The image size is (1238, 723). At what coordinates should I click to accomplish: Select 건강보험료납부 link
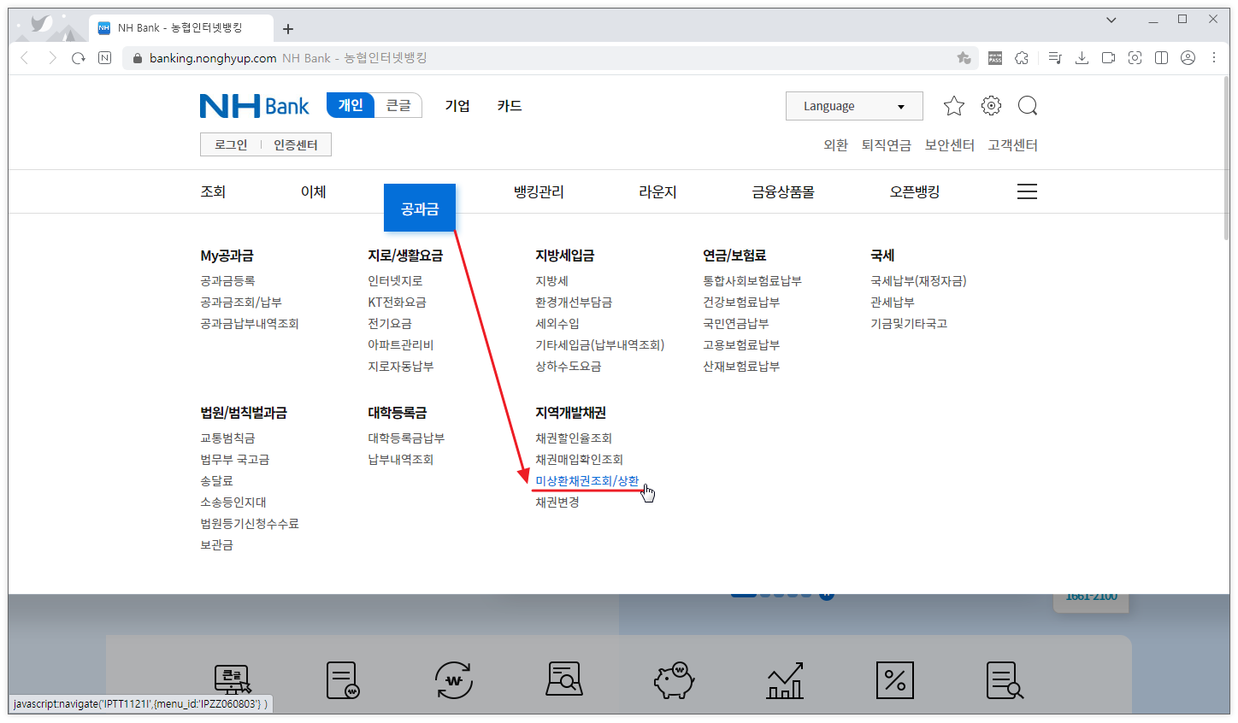(x=741, y=303)
